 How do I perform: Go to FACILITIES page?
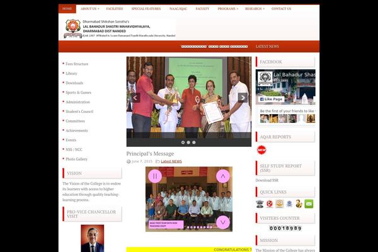tap(115, 9)
